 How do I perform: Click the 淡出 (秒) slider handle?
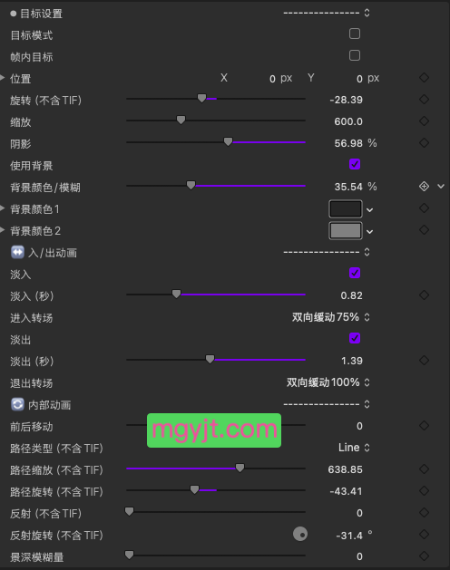coord(210,359)
